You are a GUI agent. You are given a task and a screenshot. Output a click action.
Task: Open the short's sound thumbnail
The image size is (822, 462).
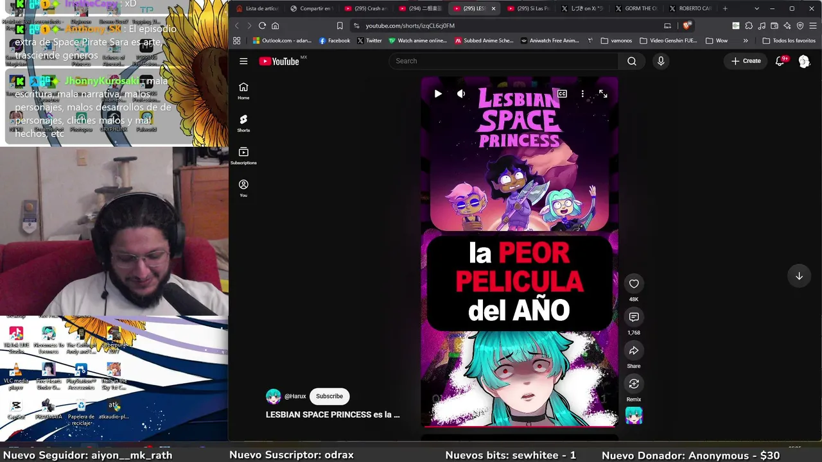pos(634,416)
